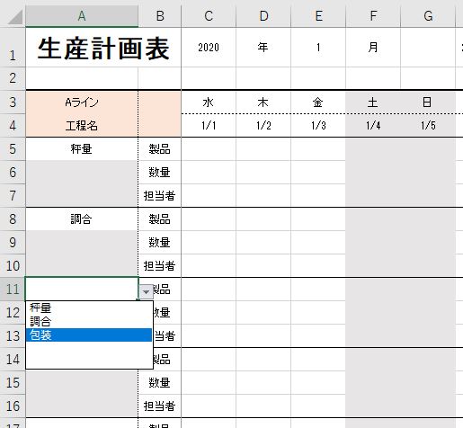The image size is (463, 428).
Task: Click the 生産計画表 title cell
Action: [x=103, y=48]
